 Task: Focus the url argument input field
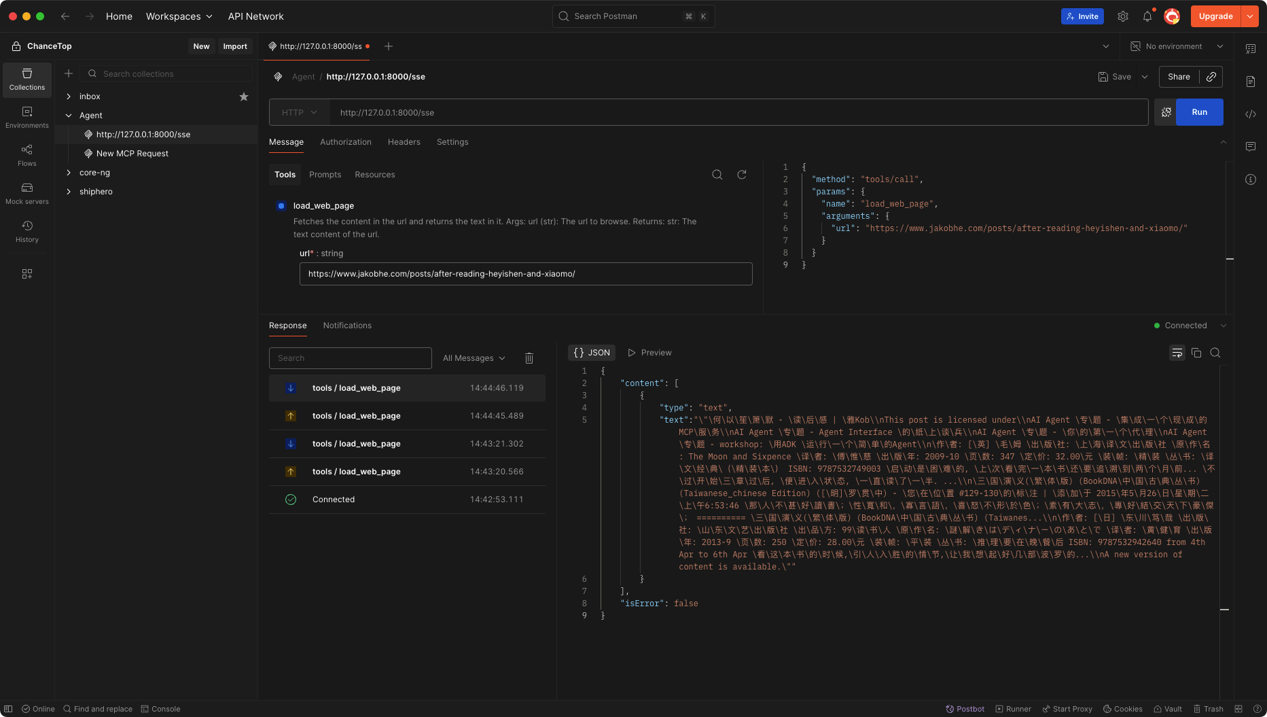526,274
